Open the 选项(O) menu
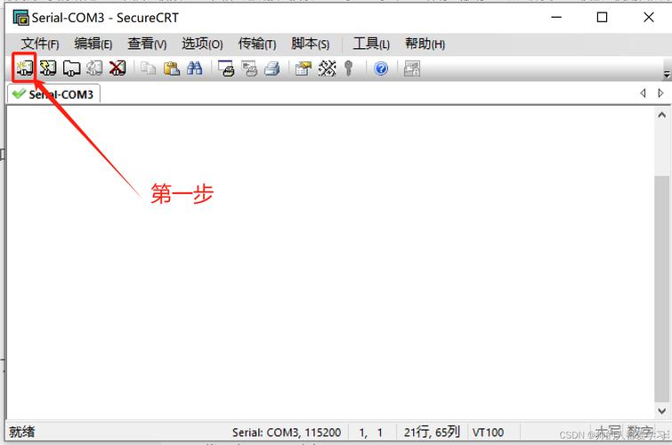 tap(202, 44)
